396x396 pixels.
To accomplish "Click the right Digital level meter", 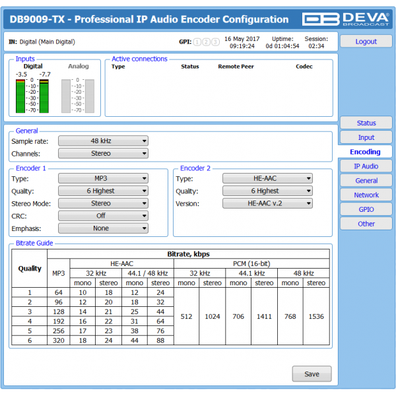I will (x=44, y=96).
